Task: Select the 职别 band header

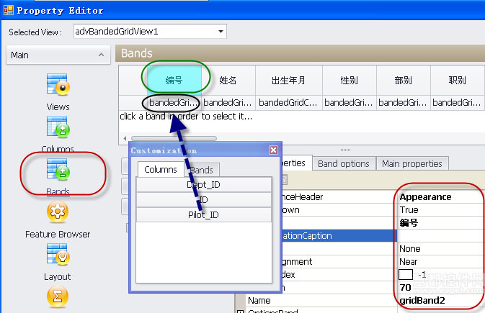Action: click(458, 81)
